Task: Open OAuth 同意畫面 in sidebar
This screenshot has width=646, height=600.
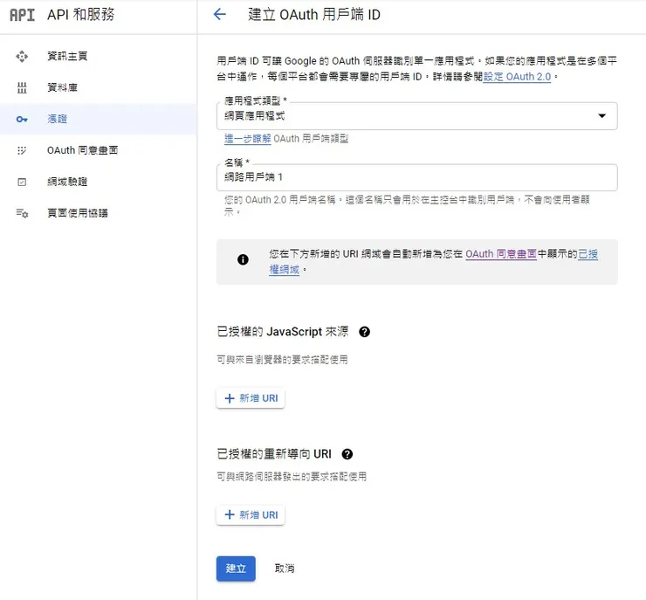Action: (x=98, y=150)
